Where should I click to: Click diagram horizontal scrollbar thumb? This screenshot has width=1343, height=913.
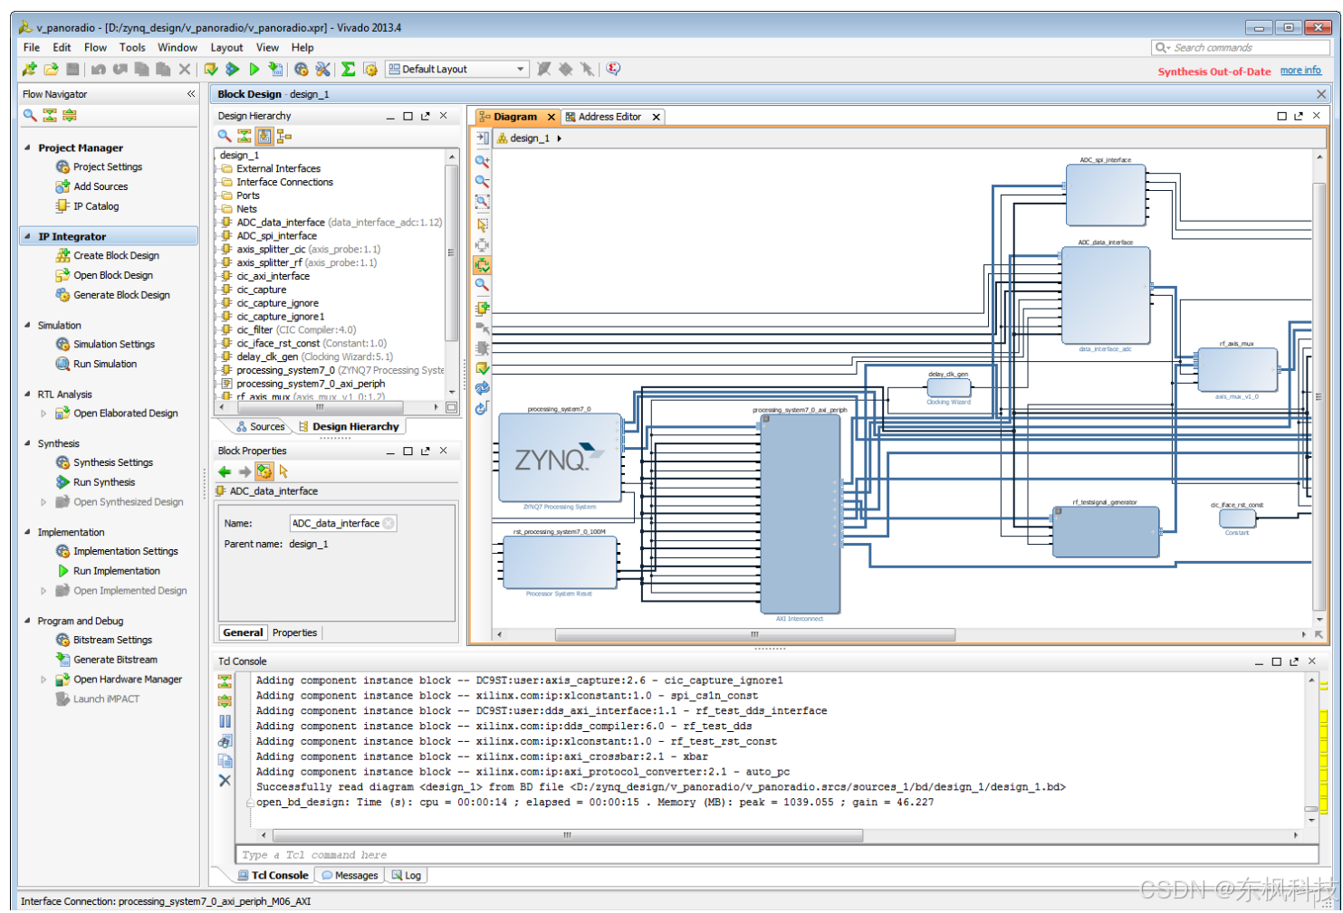point(754,634)
